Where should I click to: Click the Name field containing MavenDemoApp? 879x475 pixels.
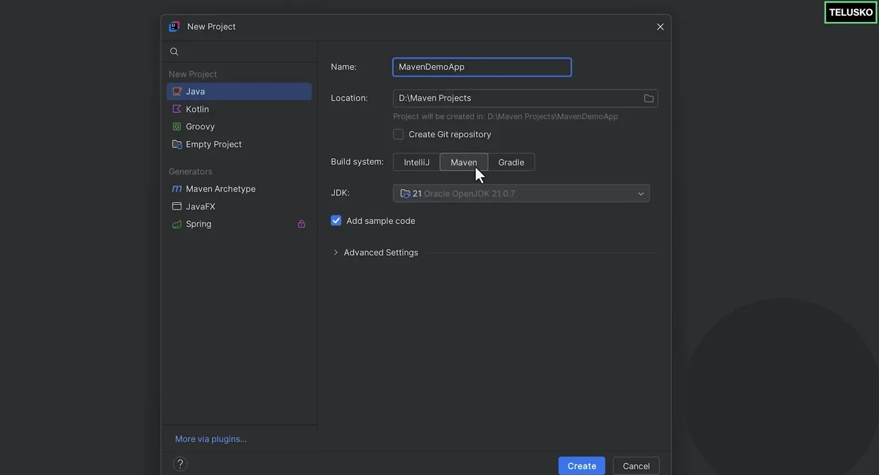482,67
